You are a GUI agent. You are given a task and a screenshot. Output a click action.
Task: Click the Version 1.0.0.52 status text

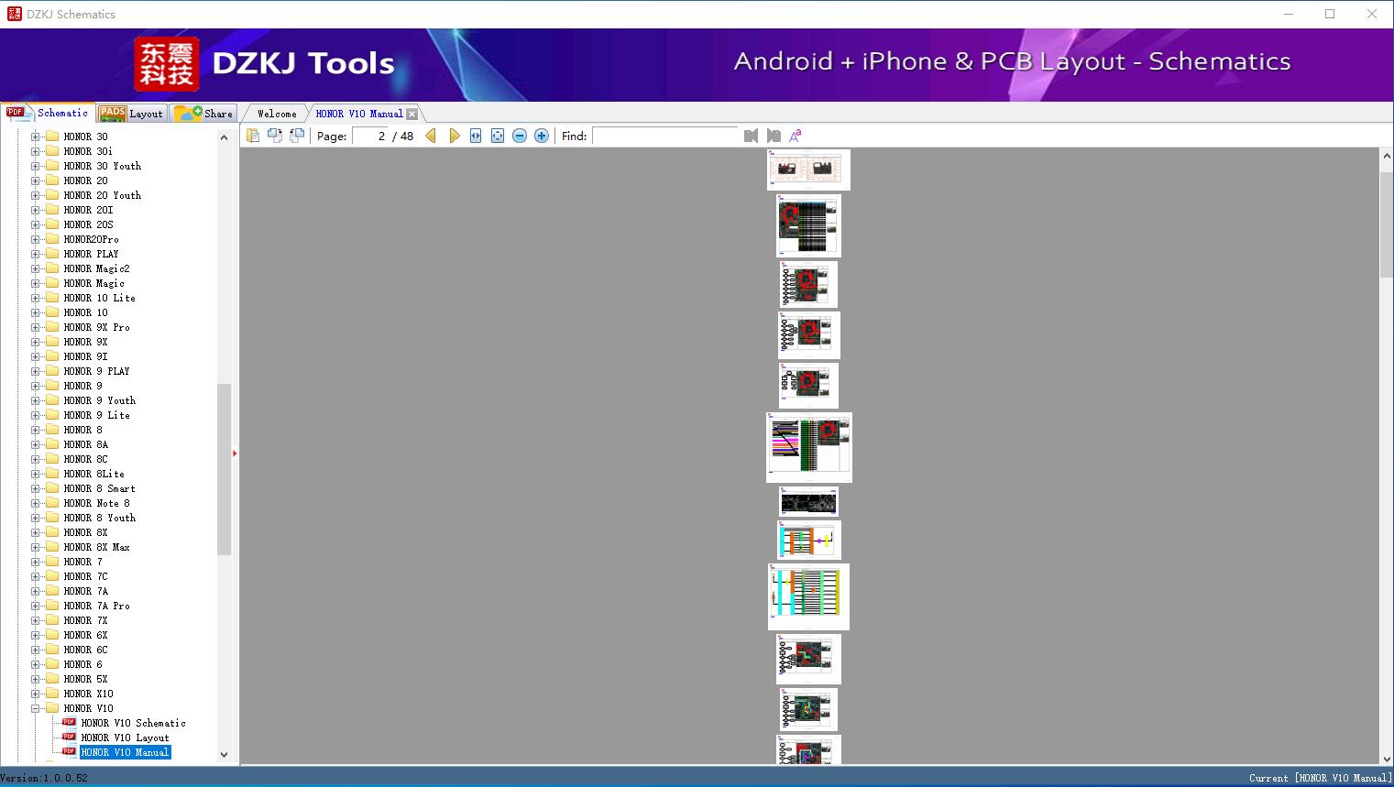44,778
